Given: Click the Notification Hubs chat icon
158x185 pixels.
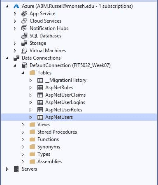Looking at the screenshot, I should 24,28.
